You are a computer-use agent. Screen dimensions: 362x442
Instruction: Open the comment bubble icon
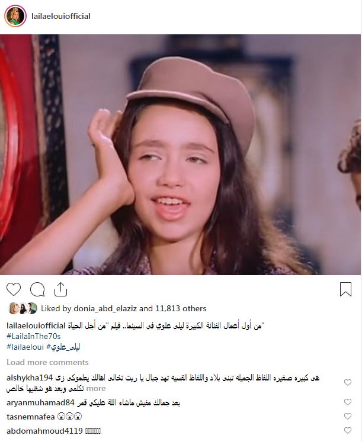[37, 289]
